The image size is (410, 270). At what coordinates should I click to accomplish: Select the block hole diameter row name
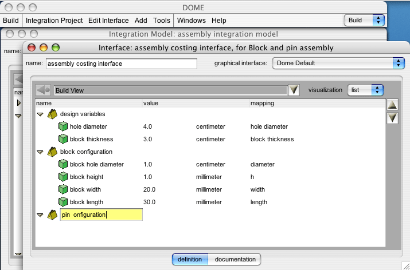[x=97, y=164]
